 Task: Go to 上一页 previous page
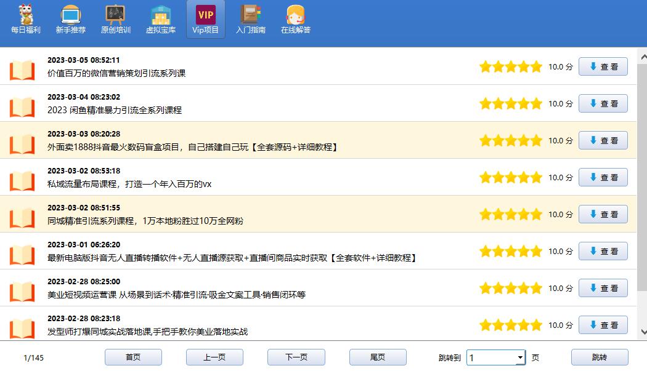(214, 357)
